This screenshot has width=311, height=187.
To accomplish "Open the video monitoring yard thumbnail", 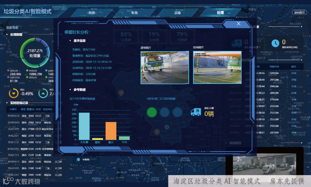I will (264, 164).
